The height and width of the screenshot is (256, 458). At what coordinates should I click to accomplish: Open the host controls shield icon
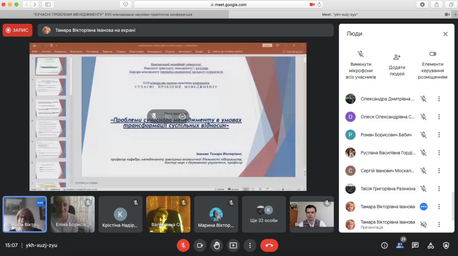tap(446, 245)
